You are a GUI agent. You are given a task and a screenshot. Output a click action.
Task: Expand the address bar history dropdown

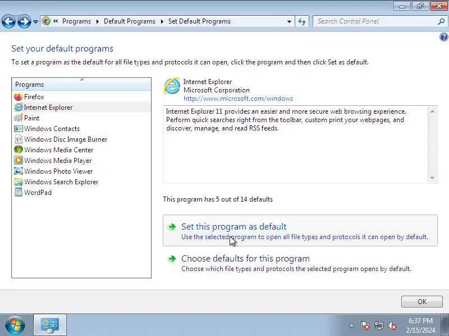point(289,21)
